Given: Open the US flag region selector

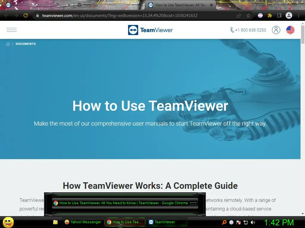Looking at the screenshot, I should pos(290,30).
